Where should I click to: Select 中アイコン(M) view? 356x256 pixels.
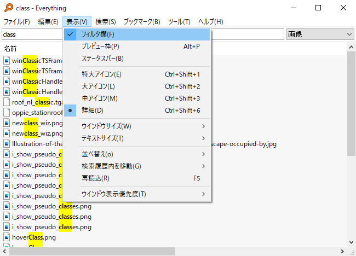pyautogui.click(x=137, y=98)
